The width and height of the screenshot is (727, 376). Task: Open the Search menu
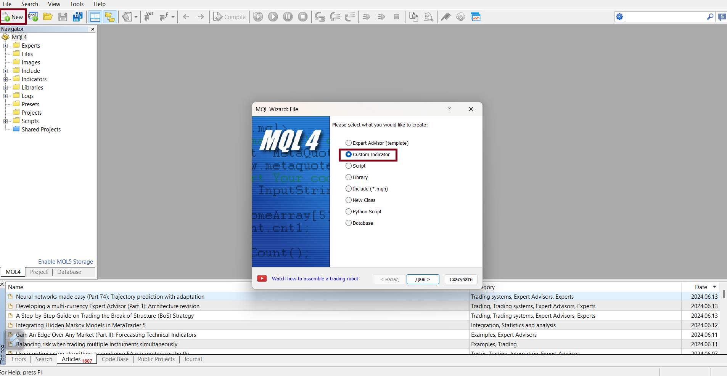pos(30,4)
